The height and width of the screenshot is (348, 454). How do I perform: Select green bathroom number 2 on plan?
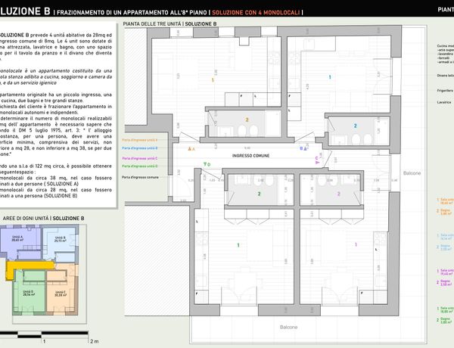(259, 194)
